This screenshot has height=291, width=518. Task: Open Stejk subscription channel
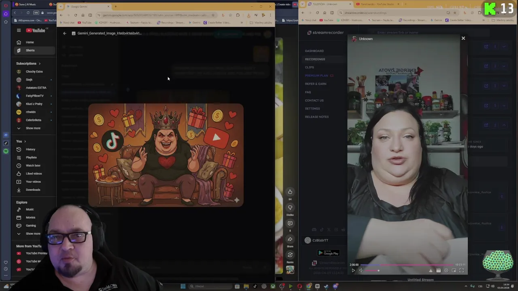click(x=34, y=80)
